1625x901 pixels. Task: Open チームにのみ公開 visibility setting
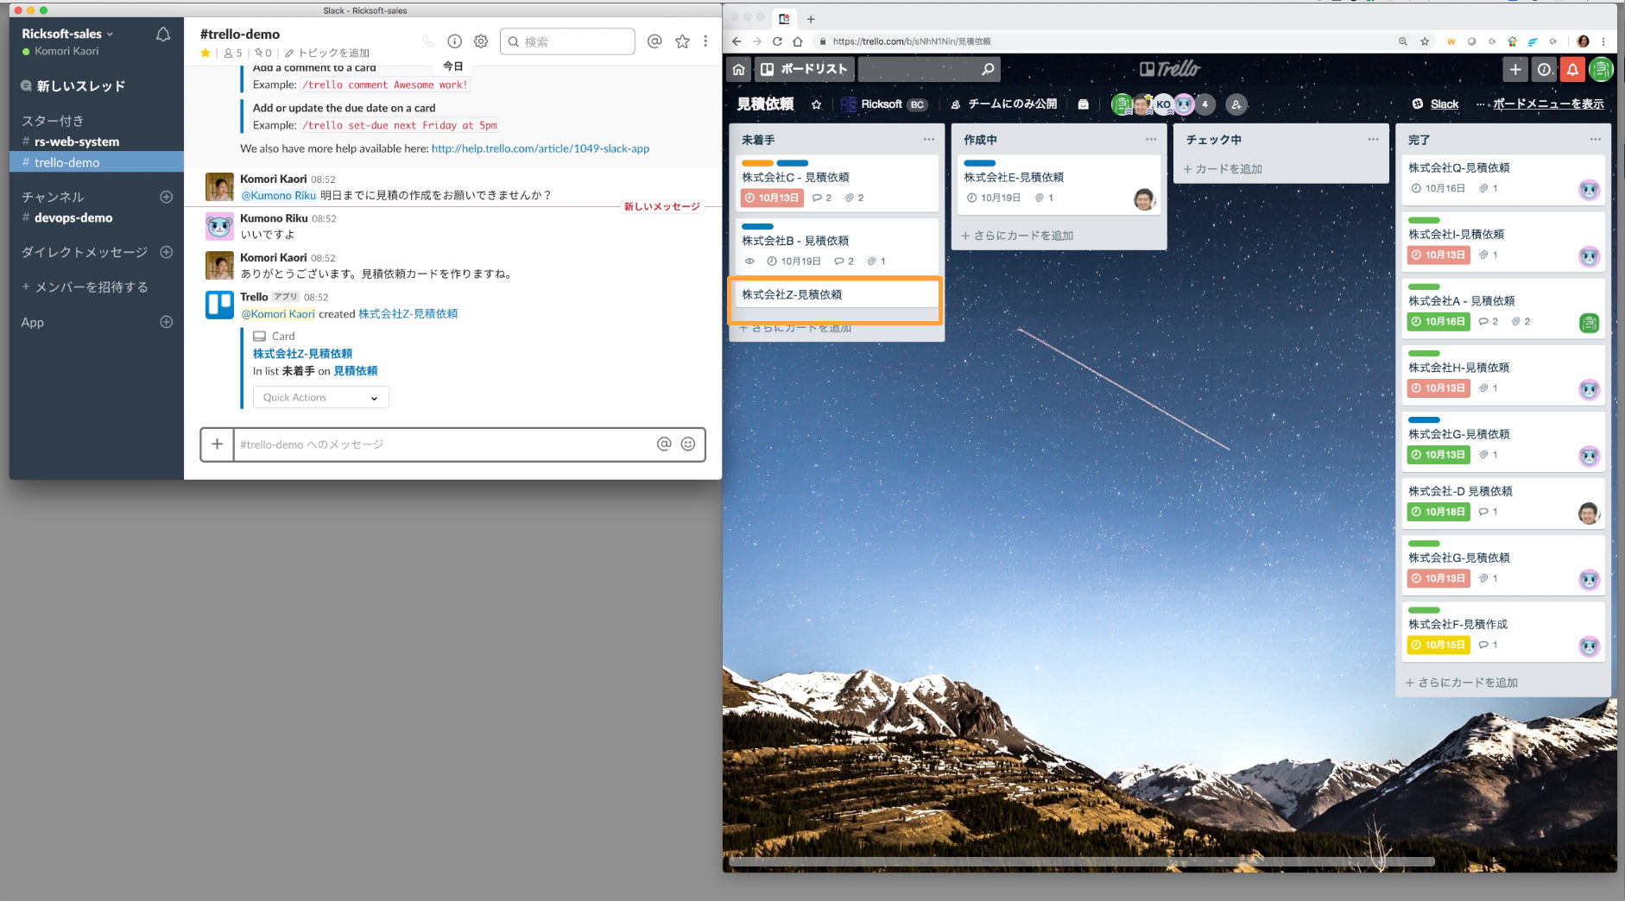[x=1004, y=104]
